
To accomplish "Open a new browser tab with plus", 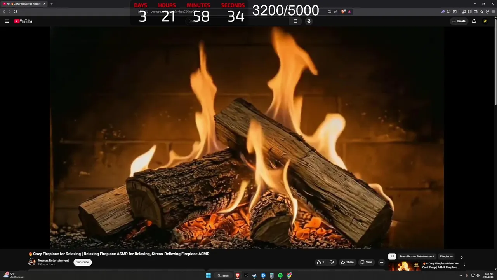I will pyautogui.click(x=52, y=4).
